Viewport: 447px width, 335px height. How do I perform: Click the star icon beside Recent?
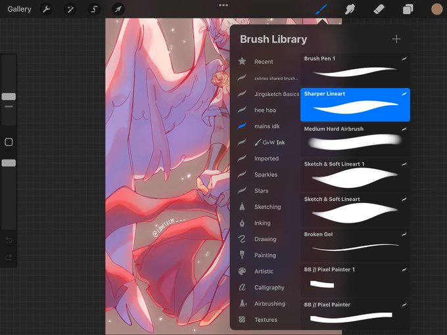point(242,61)
